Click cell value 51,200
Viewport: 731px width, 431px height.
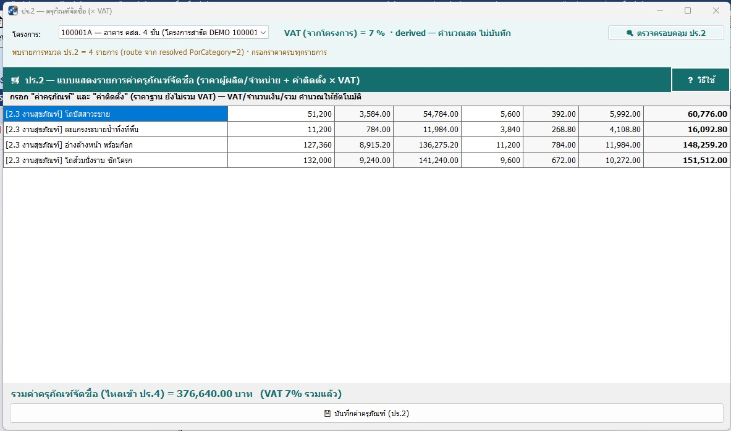[x=281, y=114]
